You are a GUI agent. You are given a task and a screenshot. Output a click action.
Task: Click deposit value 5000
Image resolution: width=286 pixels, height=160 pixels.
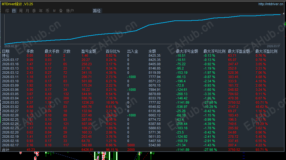pos(131,145)
